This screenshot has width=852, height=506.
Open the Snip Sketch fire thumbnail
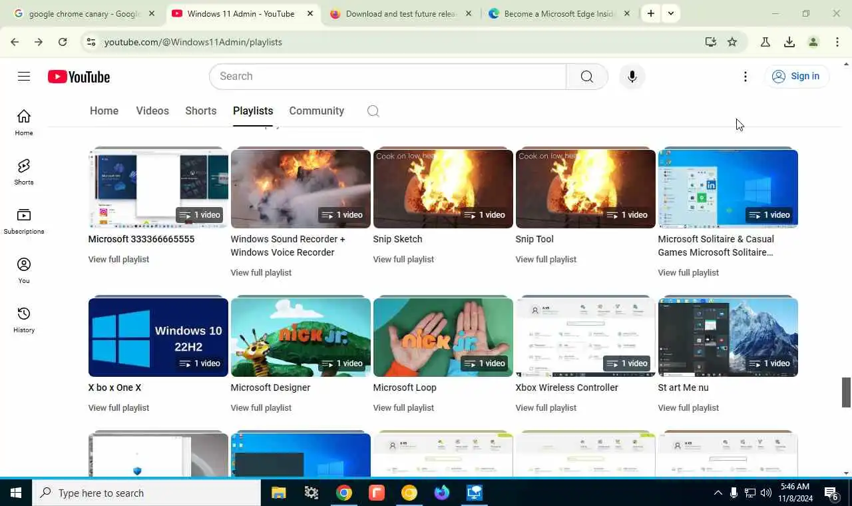[x=443, y=188]
